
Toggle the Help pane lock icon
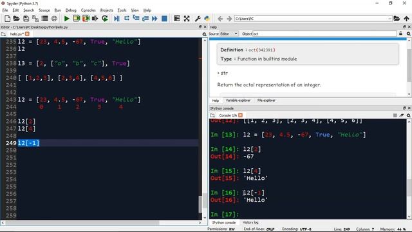[x=400, y=34]
